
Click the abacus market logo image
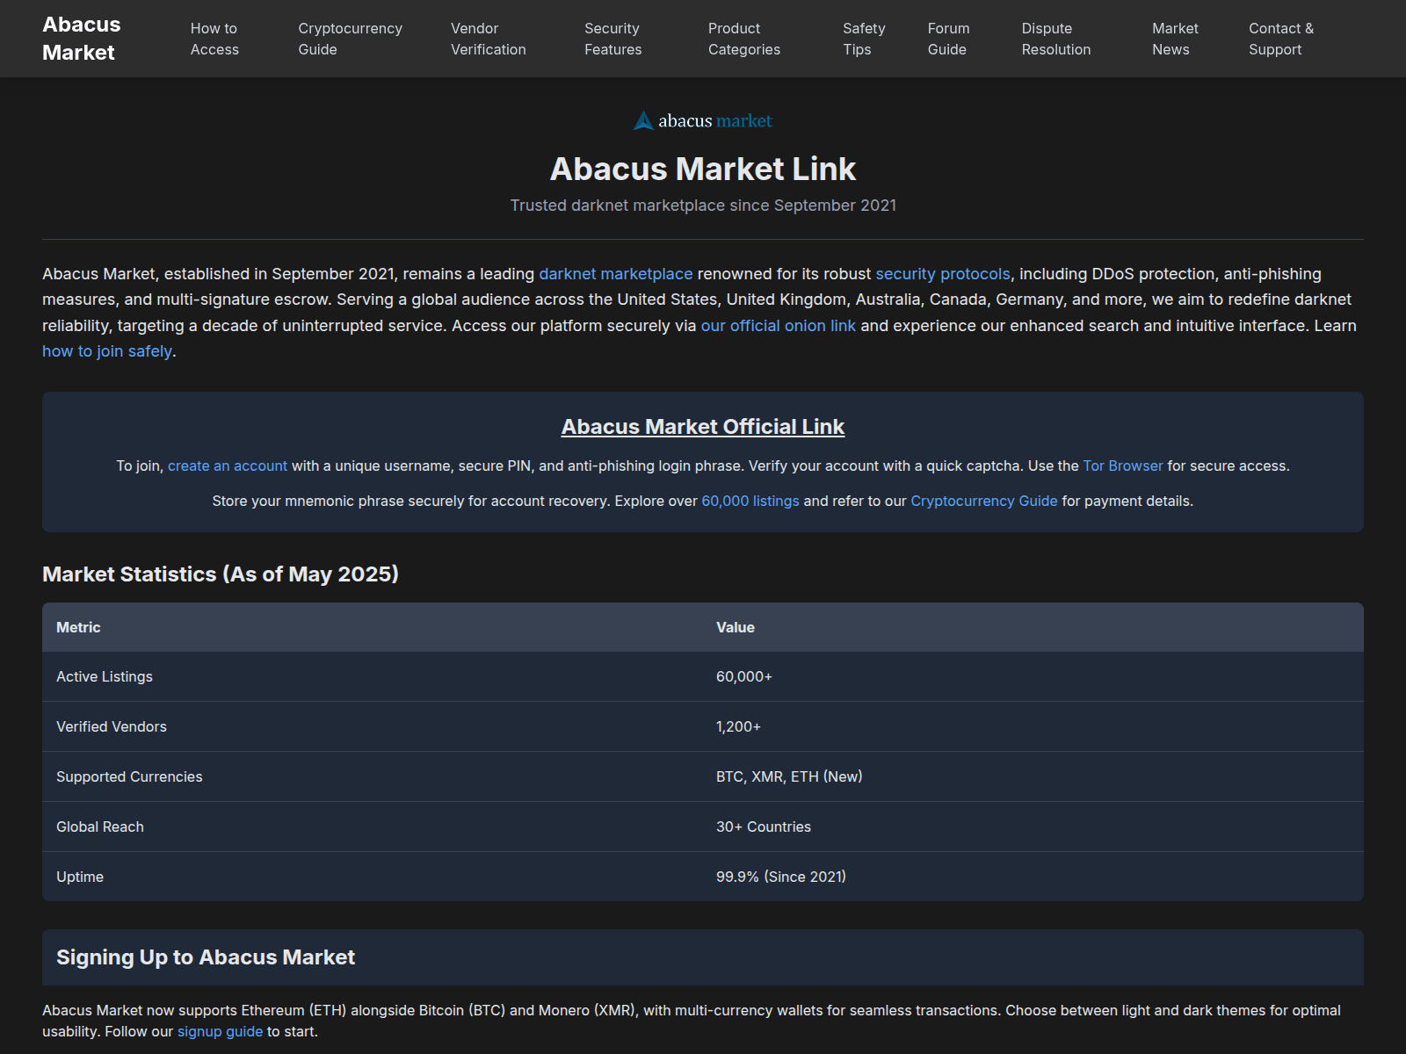tap(703, 120)
